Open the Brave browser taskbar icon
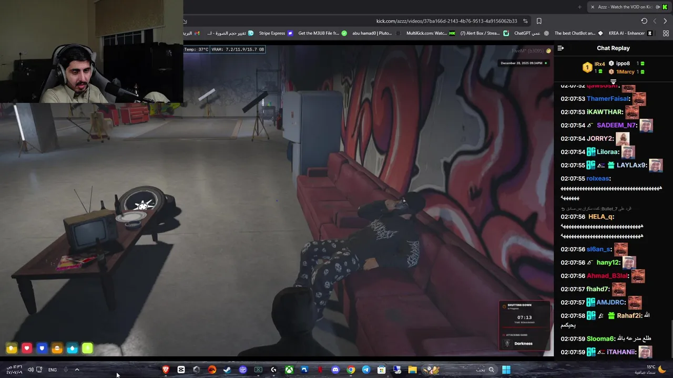Image resolution: width=673 pixels, height=378 pixels. click(166, 370)
